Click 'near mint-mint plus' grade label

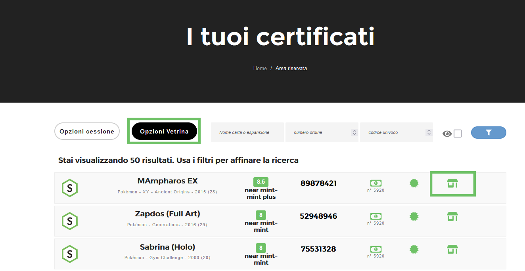[261, 194]
